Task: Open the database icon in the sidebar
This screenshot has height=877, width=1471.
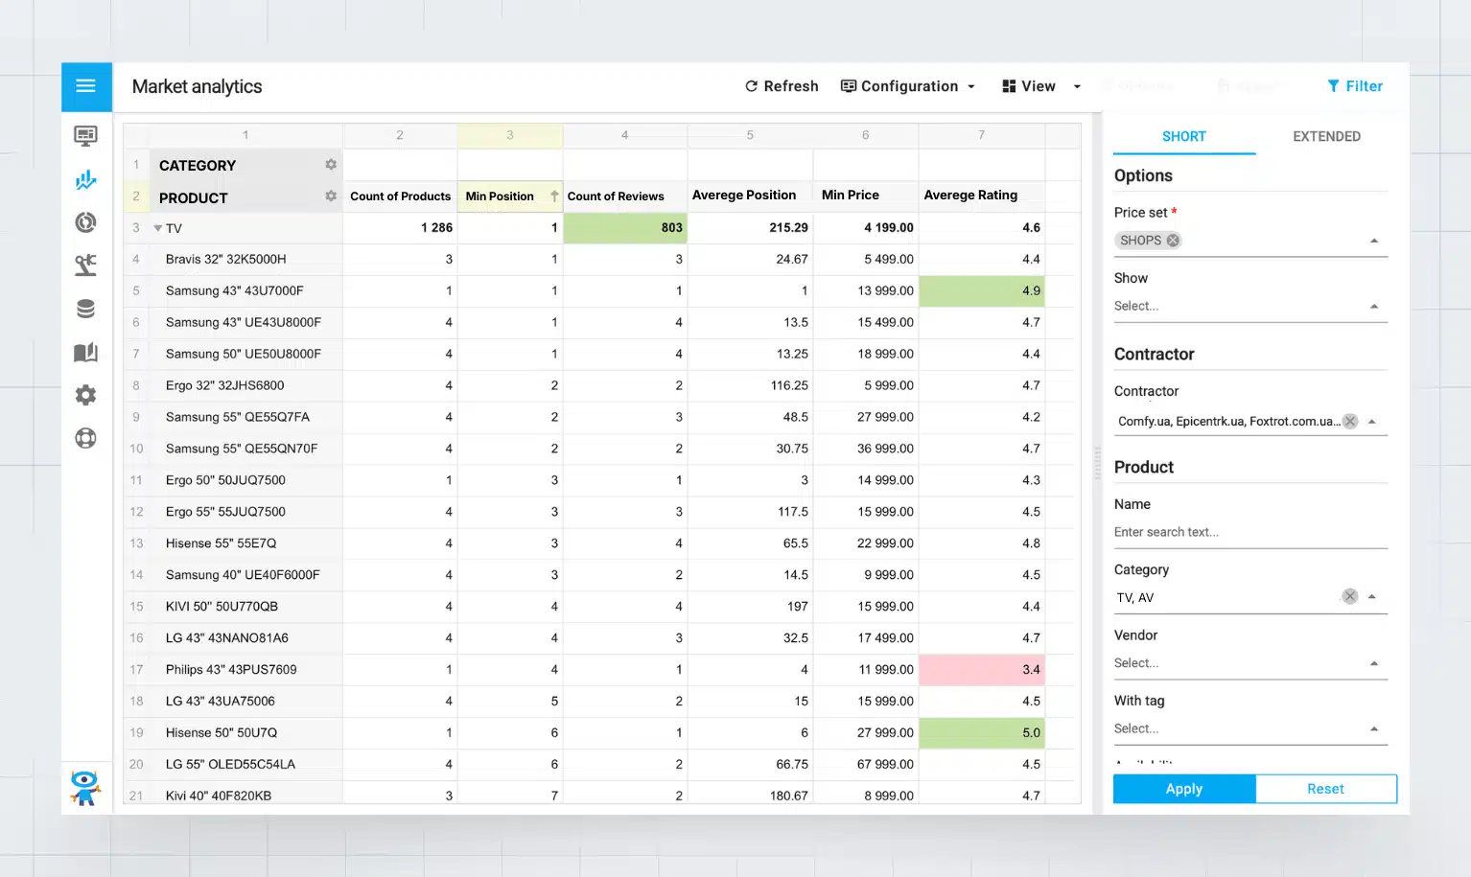Action: click(x=85, y=309)
